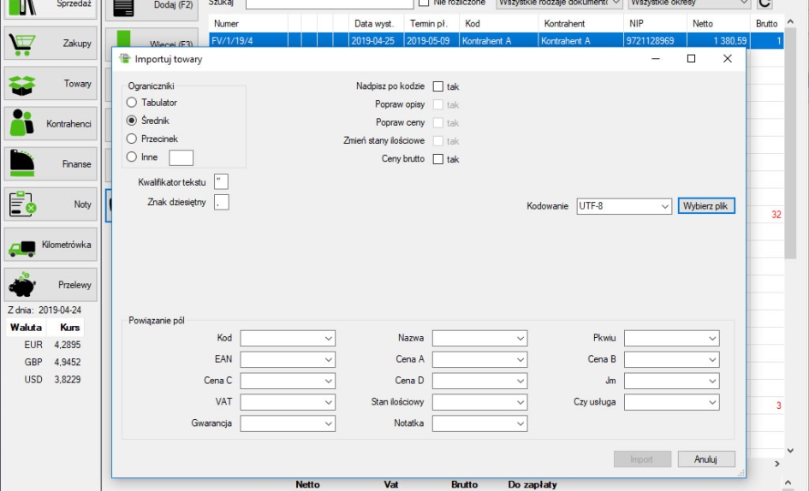
Task: Click the Kwalifikator tekstu input field
Action: click(222, 181)
